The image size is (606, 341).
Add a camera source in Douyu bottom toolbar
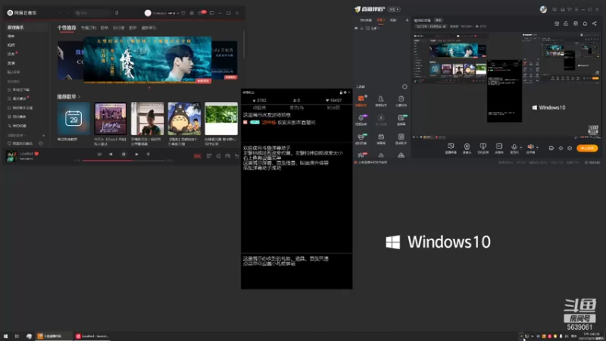pyautogui.click(x=467, y=148)
